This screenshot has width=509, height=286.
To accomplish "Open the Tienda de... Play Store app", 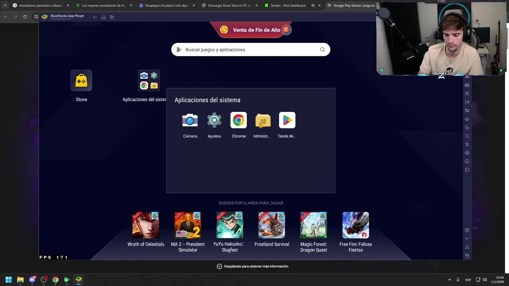I will click(x=287, y=120).
